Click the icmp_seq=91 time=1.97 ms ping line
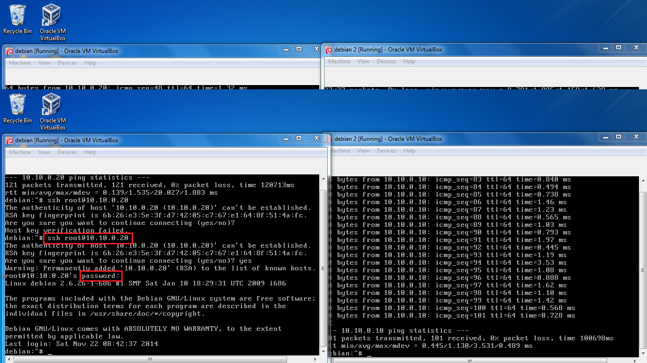The image size is (647, 363). [x=449, y=240]
